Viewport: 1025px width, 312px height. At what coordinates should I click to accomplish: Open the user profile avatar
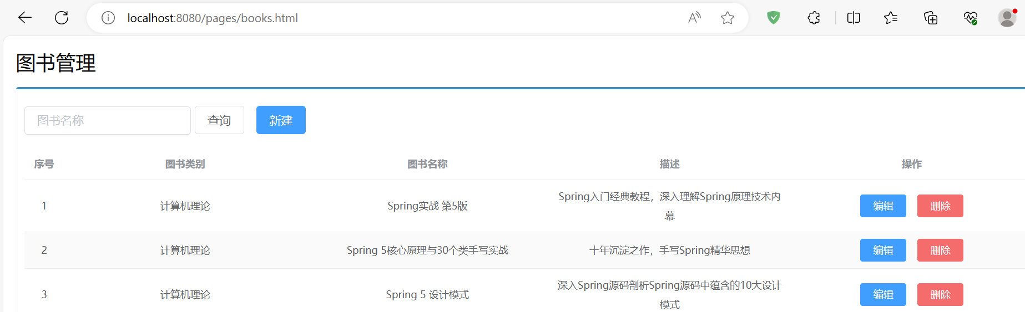pos(1007,18)
